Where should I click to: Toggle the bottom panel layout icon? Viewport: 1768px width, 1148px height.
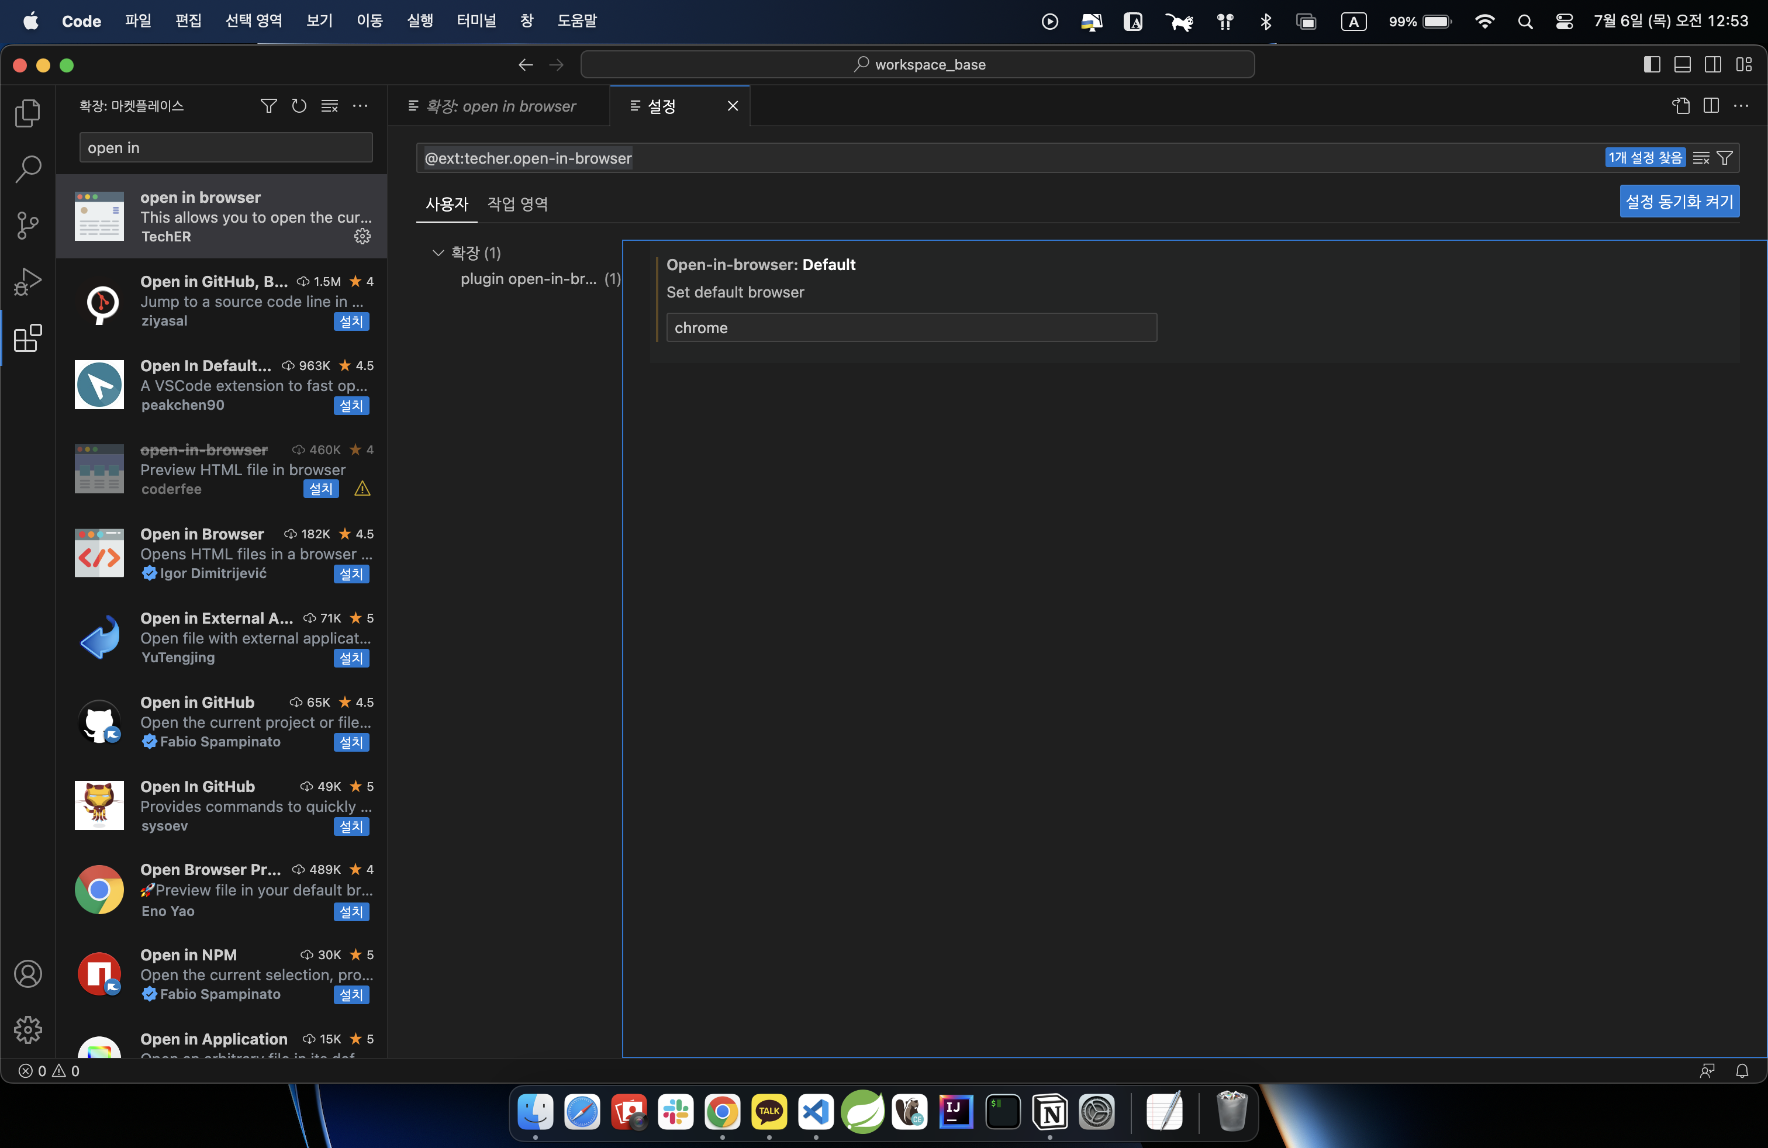[1682, 65]
